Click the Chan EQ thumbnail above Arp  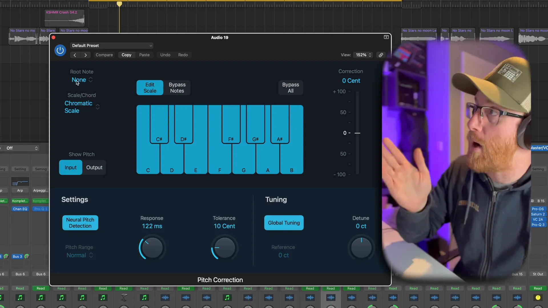click(20, 182)
